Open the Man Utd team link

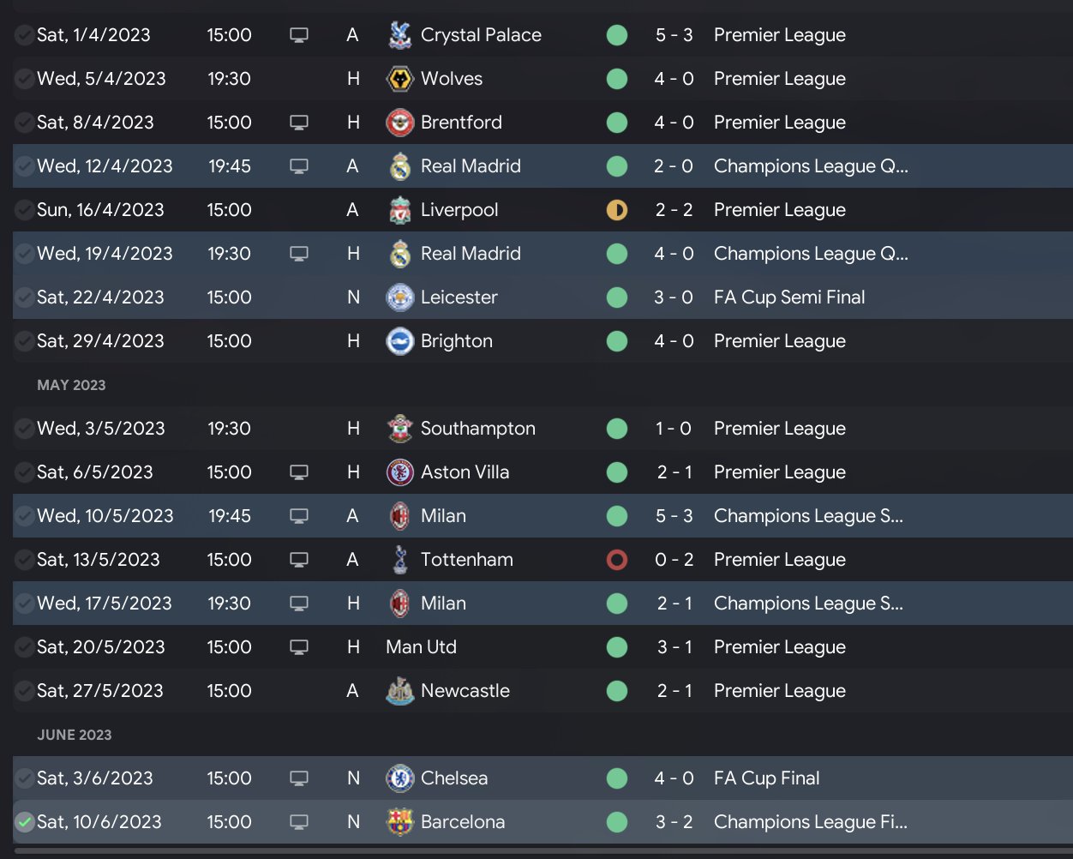click(421, 647)
